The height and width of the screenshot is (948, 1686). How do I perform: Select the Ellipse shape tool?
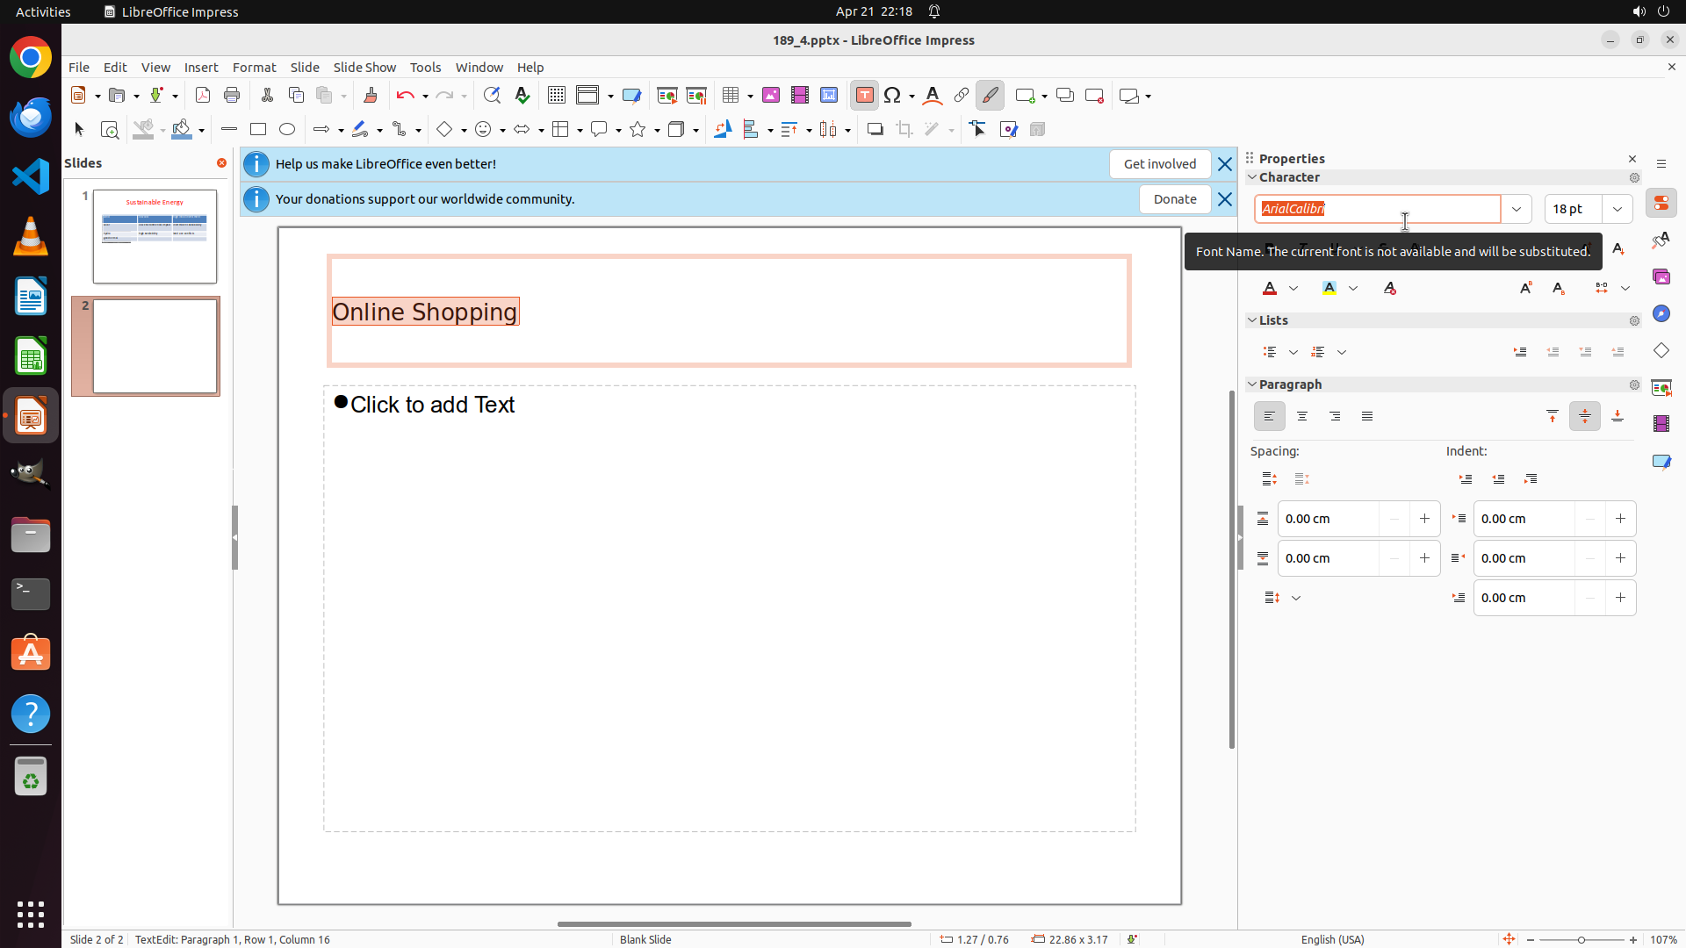click(x=287, y=130)
